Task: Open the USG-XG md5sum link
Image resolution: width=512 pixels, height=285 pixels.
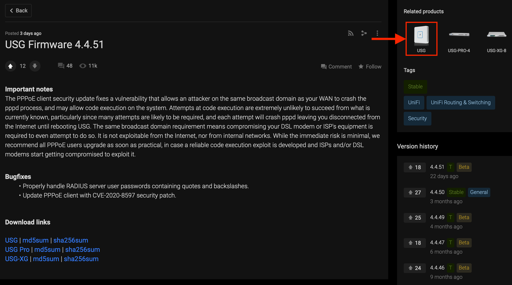Action: [x=46, y=259]
